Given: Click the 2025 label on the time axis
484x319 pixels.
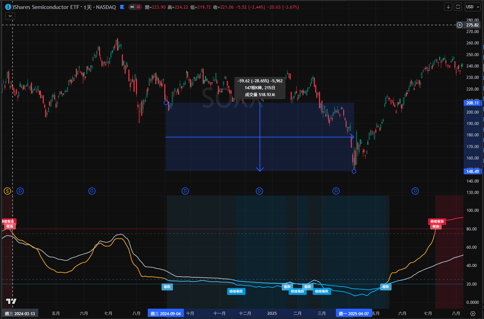Looking at the screenshot, I should click(x=272, y=313).
